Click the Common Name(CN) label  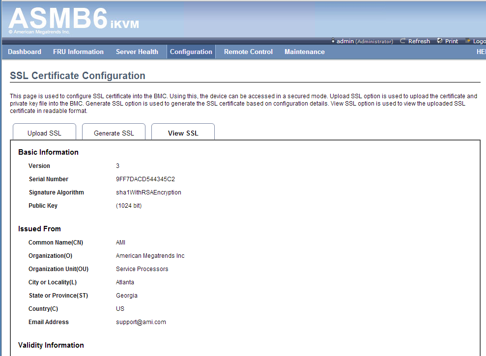point(56,243)
